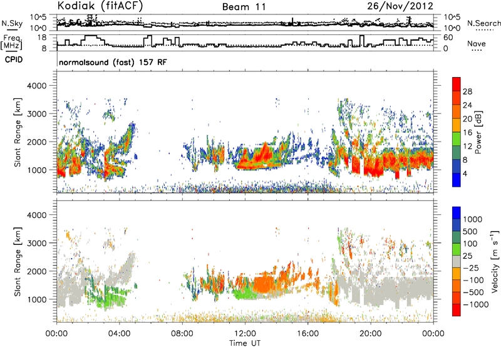Click the plot title "Kodiak (fitACF)"

[x=100, y=6]
